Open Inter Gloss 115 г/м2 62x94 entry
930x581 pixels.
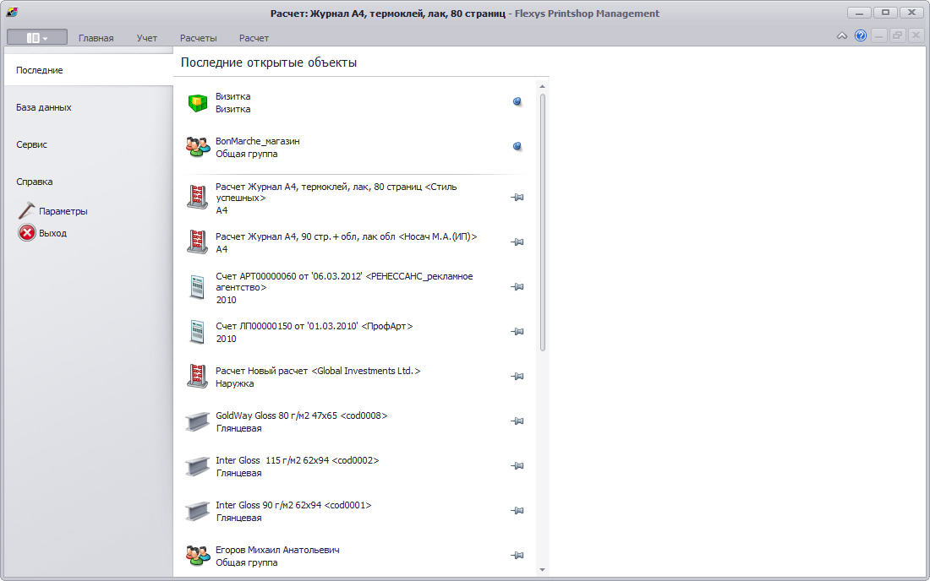(355, 466)
